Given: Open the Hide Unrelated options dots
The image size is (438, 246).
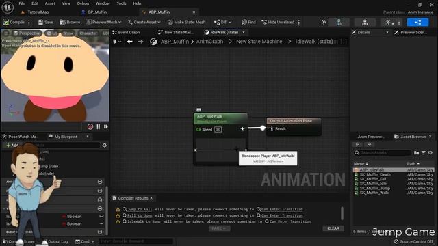Looking at the screenshot, I should click(299, 22).
